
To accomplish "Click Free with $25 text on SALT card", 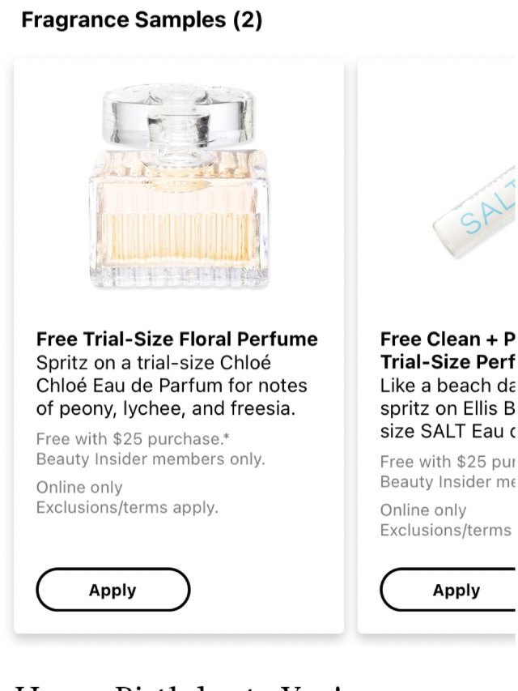I will tap(448, 462).
